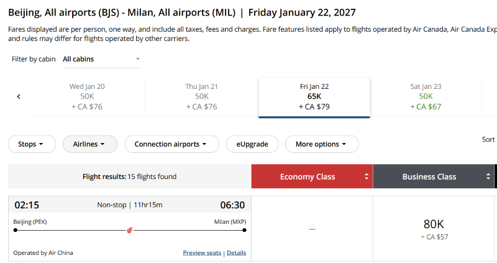Click the Air China airline logo
Viewport: 497px width, 263px height.
129,230
